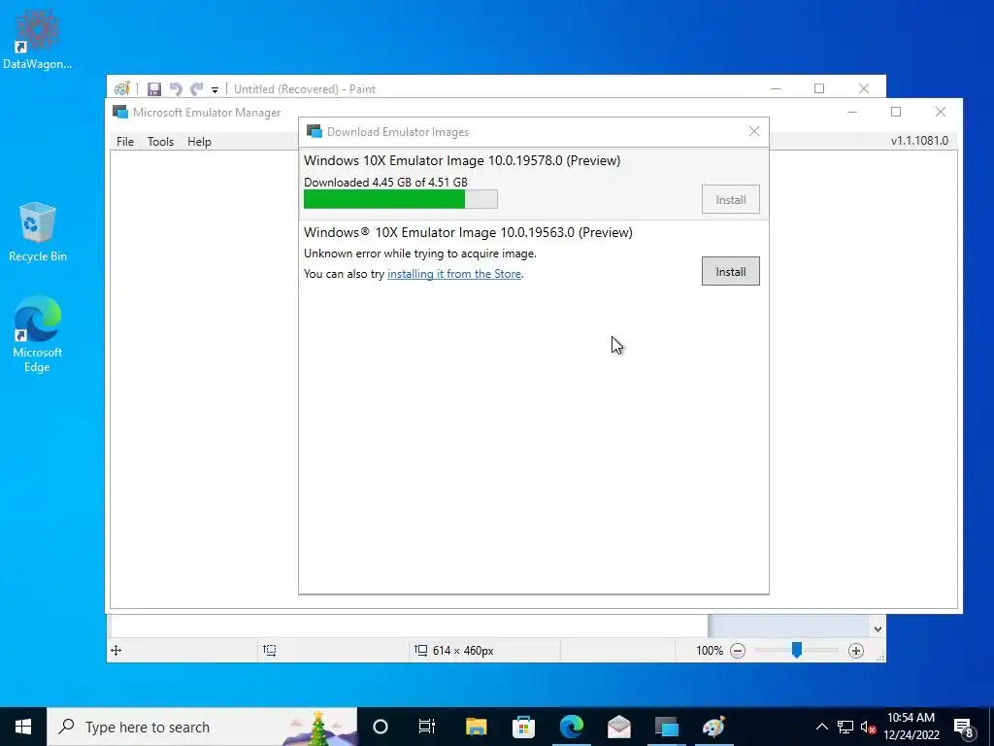Open the Mail app from the taskbar

click(618, 727)
